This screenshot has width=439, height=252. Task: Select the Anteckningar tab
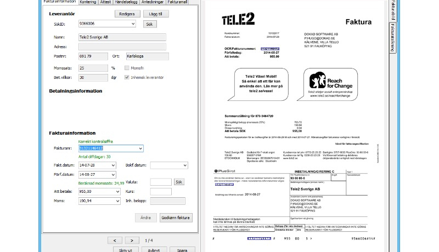pyautogui.click(x=153, y=2)
